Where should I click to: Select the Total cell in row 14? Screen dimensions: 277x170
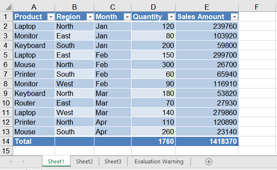(x=34, y=141)
